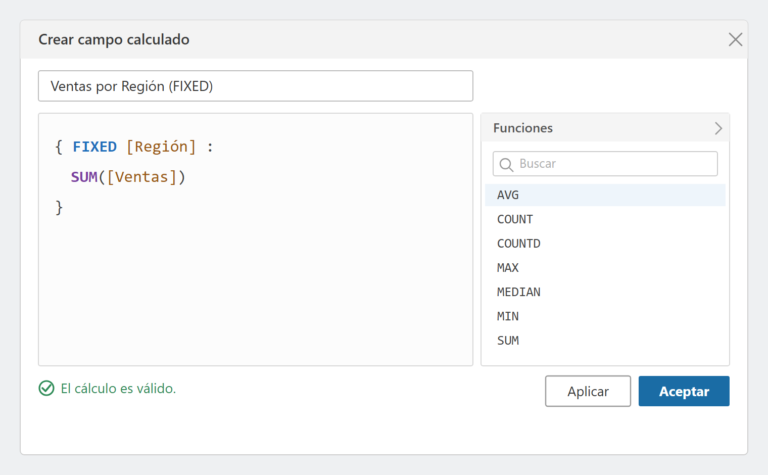Select the AVG function
The height and width of the screenshot is (475, 768).
tap(605, 195)
